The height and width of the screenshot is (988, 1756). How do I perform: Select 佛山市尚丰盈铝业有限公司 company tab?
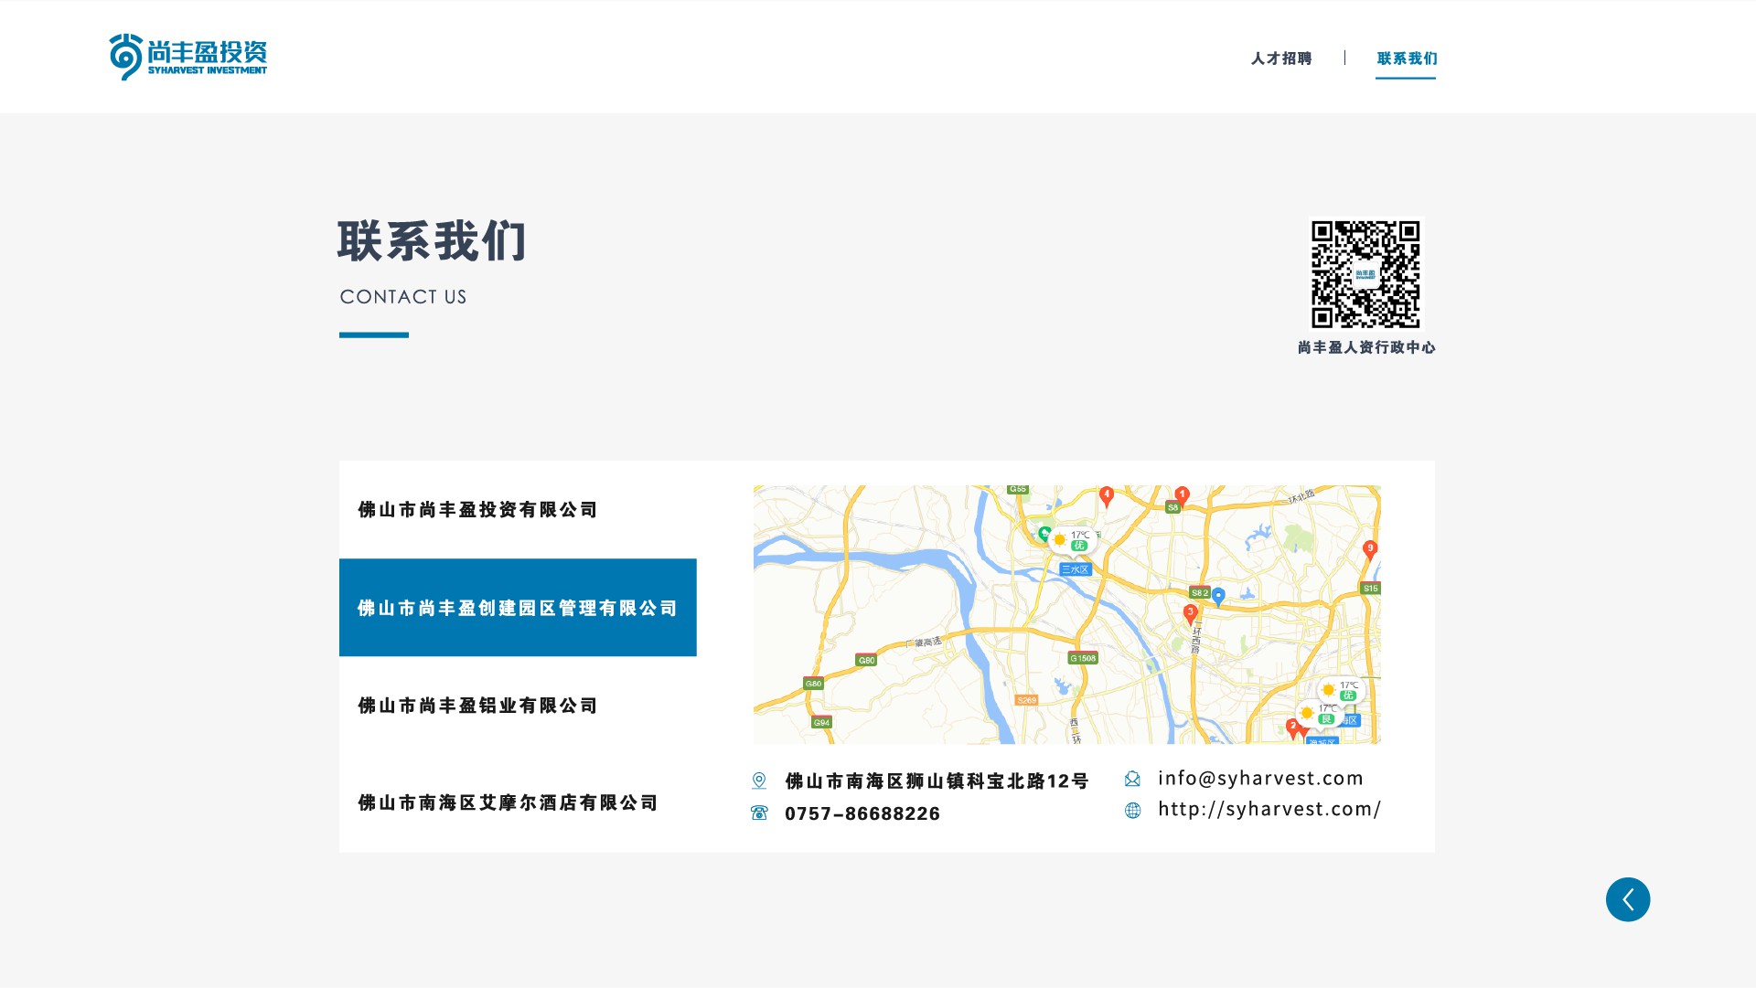coord(477,706)
